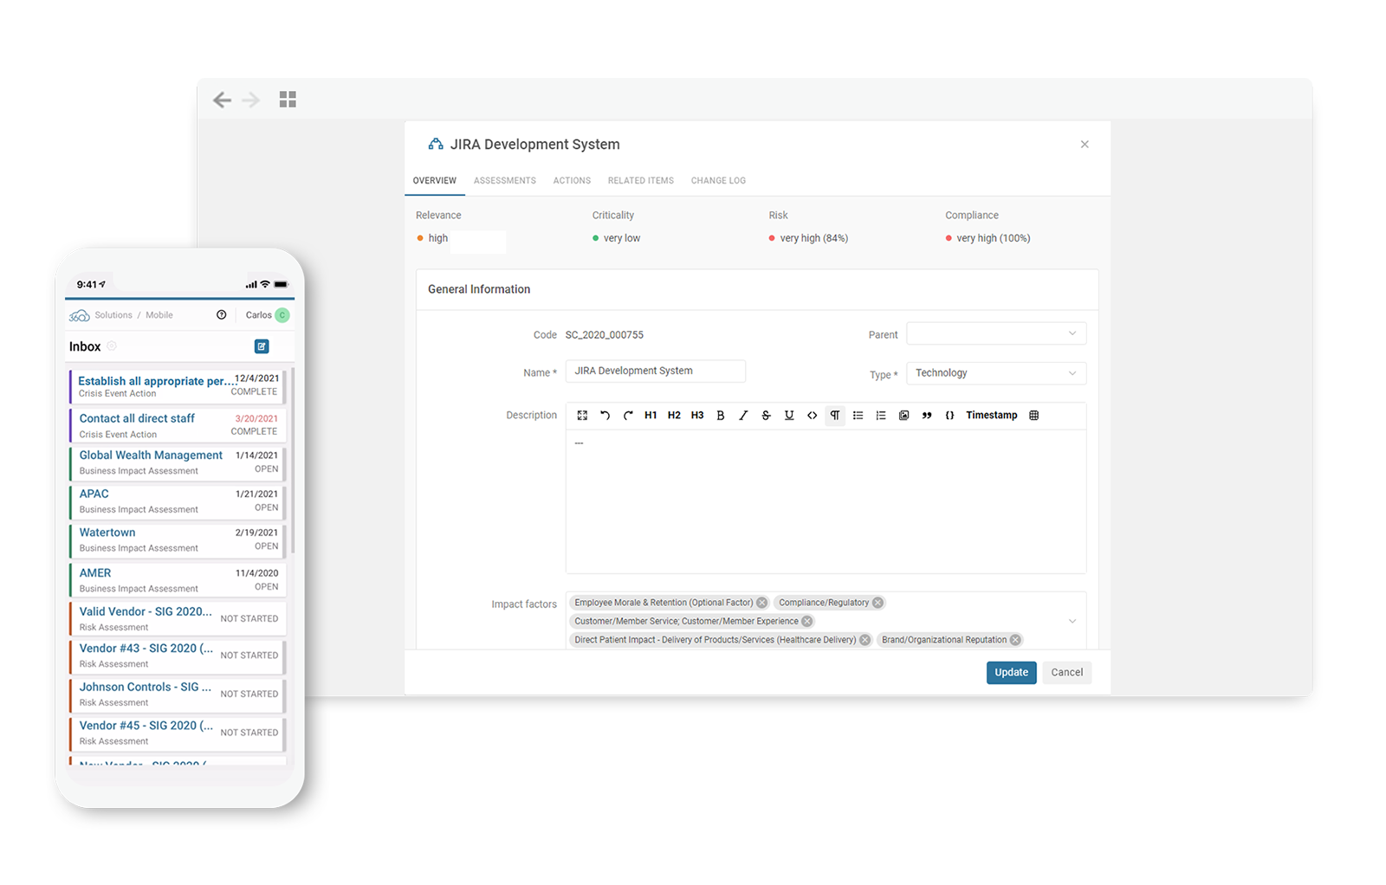Toggle underline formatting
This screenshot has width=1386, height=885.
click(x=789, y=416)
